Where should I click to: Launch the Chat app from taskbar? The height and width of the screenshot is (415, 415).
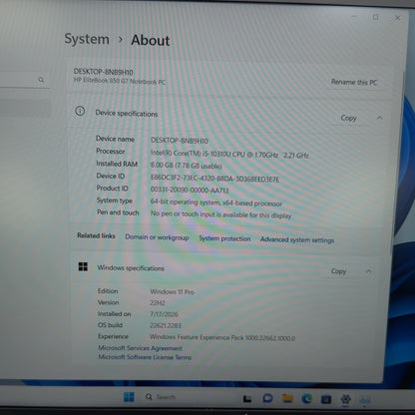click(x=267, y=398)
